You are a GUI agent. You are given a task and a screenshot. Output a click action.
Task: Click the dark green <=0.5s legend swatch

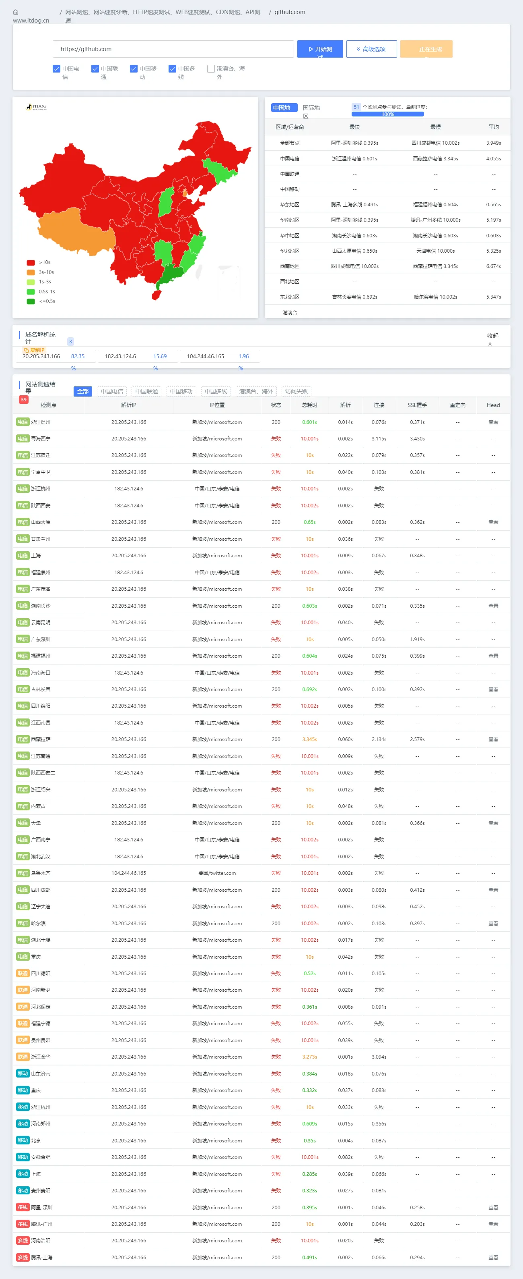31,301
